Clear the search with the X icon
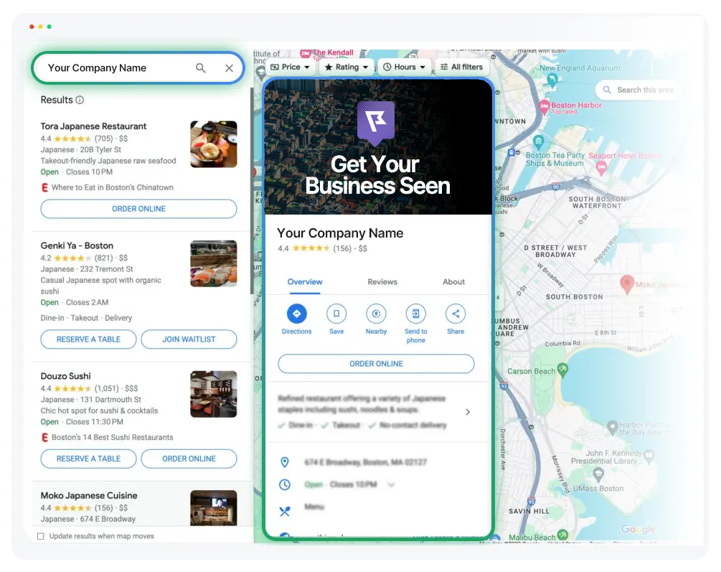The width and height of the screenshot is (721, 572). (x=229, y=68)
